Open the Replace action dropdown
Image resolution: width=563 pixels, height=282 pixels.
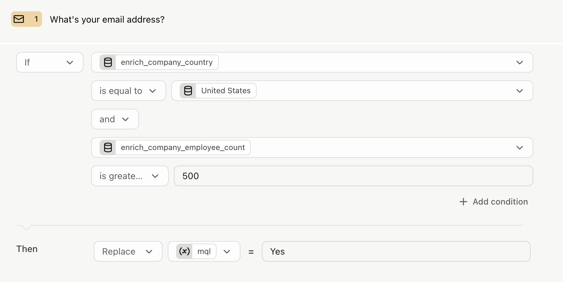128,251
